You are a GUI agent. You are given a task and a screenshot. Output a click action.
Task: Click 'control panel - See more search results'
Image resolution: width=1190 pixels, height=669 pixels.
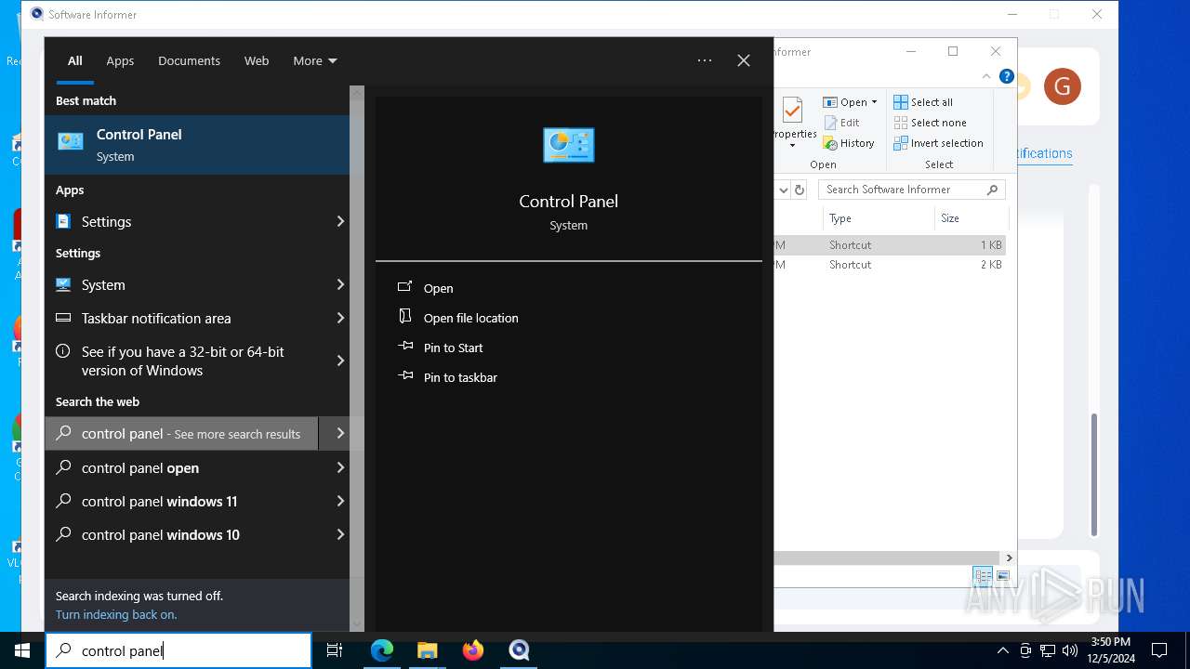181,434
